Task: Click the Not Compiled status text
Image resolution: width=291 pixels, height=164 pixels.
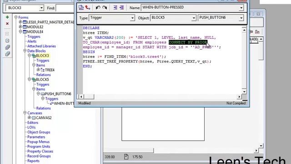Action: 236,103
